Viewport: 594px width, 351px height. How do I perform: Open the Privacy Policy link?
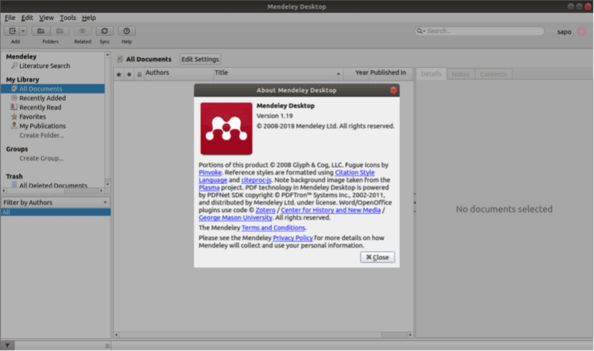[x=293, y=238]
